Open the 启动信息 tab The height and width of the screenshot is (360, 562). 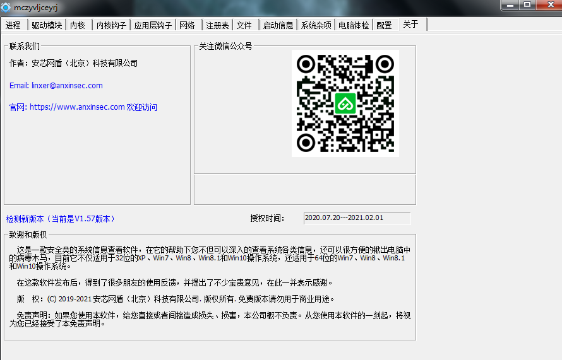[x=278, y=25]
